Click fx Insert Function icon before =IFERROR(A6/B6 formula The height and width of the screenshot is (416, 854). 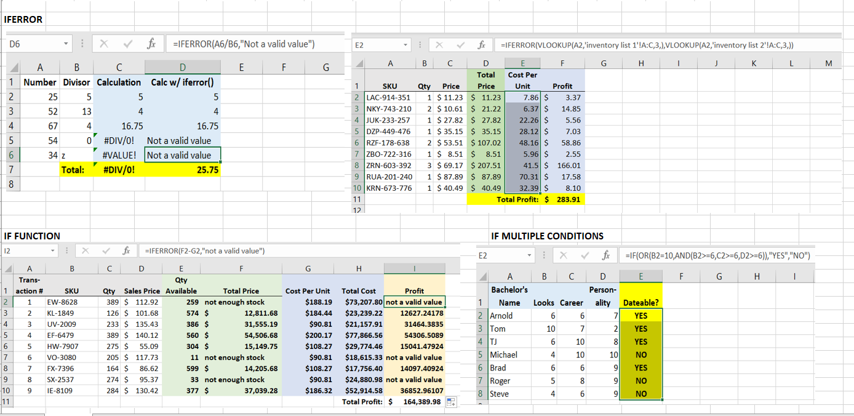tap(151, 44)
